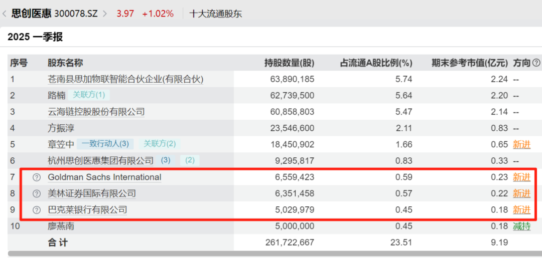Click 关联方(1) tag next to 路楠
Viewport: 542px width, 258px height.
(89, 95)
